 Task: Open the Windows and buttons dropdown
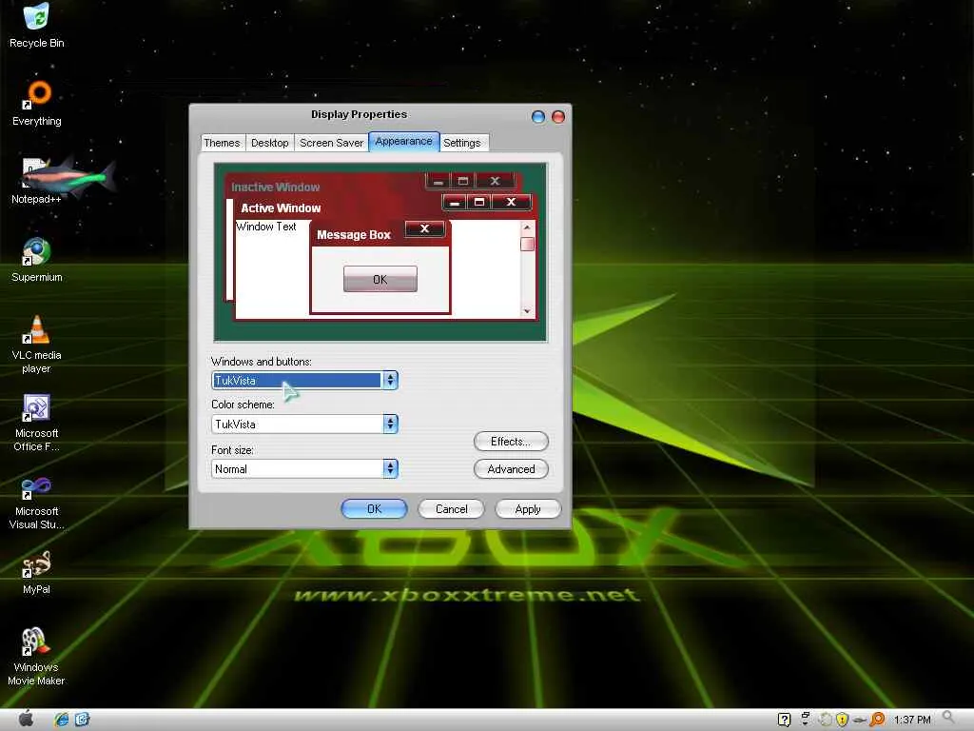(304, 381)
